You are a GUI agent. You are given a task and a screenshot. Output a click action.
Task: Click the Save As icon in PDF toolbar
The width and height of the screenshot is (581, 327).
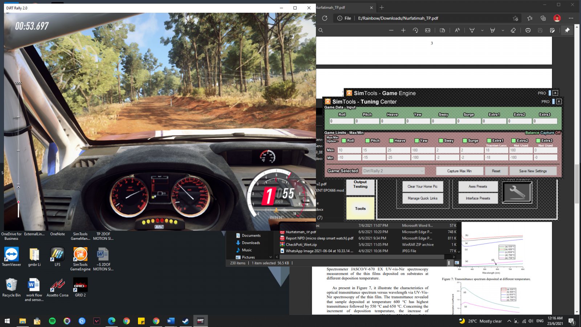tap(552, 31)
